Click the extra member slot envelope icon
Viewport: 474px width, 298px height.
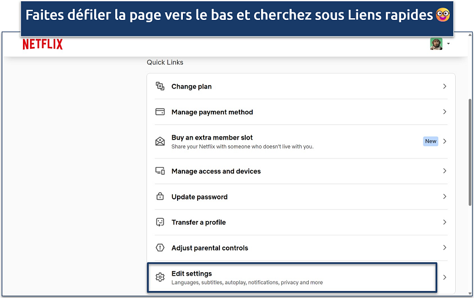pyautogui.click(x=160, y=141)
